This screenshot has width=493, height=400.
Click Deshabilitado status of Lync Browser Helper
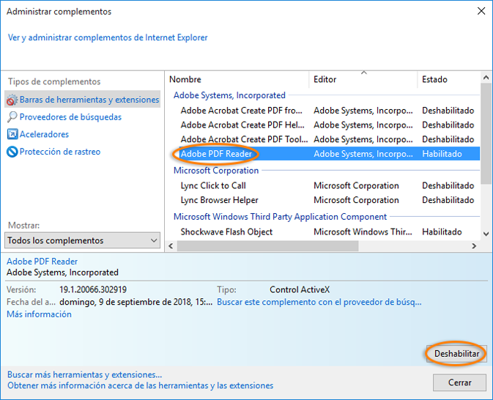point(448,200)
